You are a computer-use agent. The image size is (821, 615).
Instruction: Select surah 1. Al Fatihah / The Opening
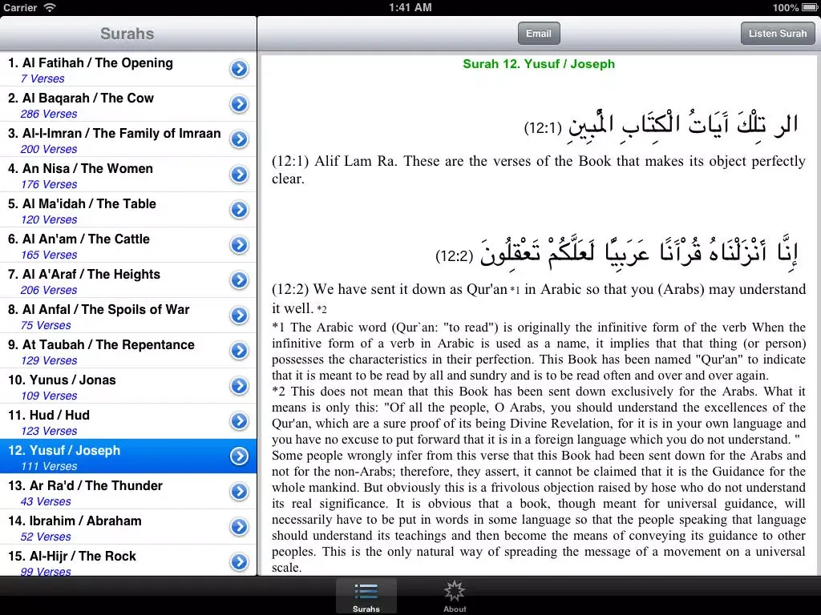[x=128, y=69]
